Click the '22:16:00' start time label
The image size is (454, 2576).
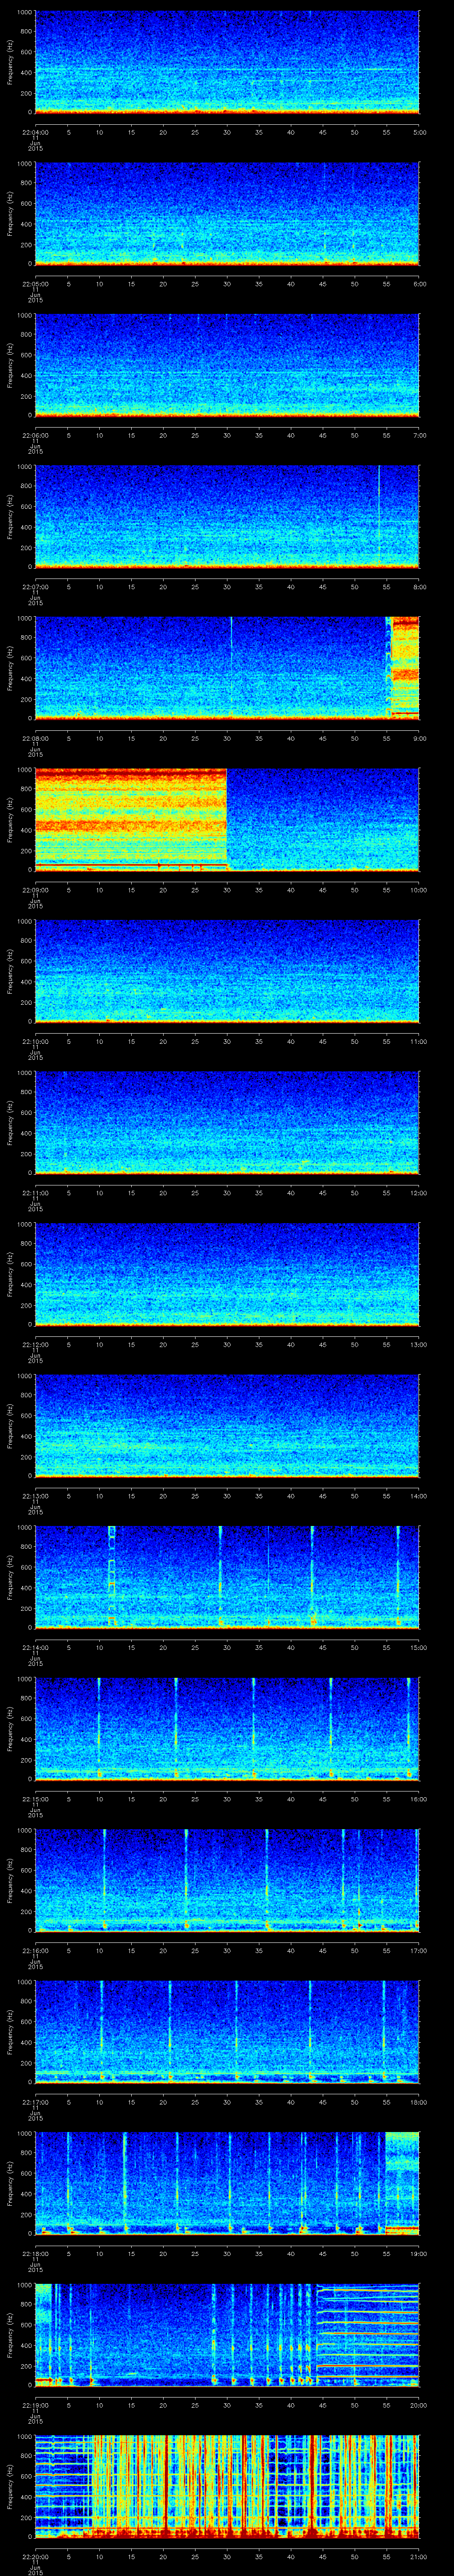35,1950
